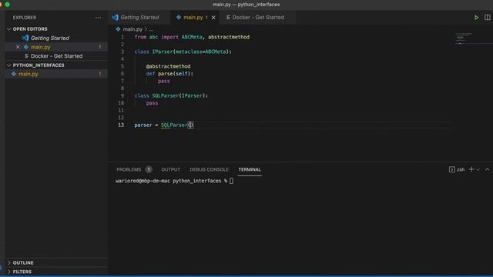Click the import statement on line 1
The image size is (493, 277).
point(192,37)
